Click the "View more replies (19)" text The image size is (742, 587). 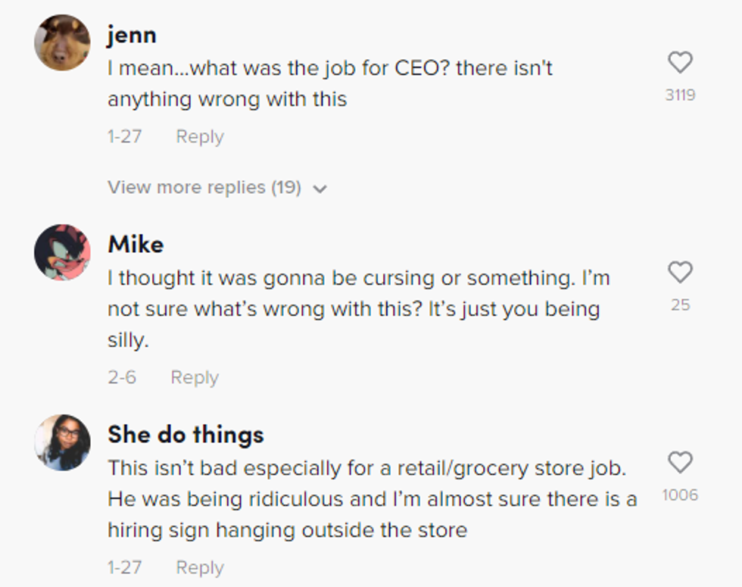click(x=204, y=187)
